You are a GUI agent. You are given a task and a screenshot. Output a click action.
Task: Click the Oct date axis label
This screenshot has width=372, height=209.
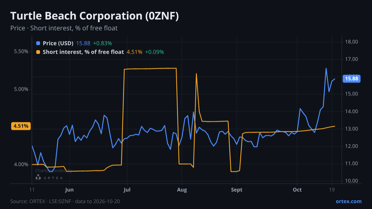tap(297, 190)
